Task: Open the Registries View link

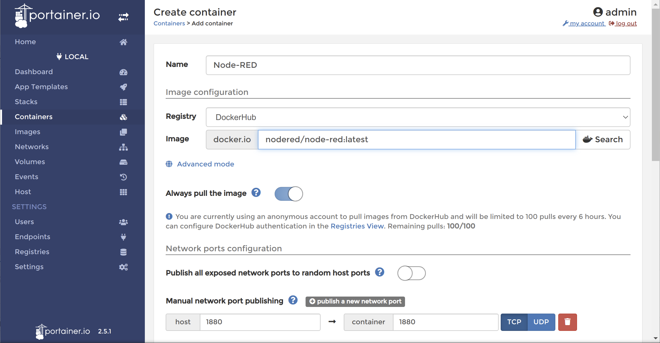Action: pos(357,226)
